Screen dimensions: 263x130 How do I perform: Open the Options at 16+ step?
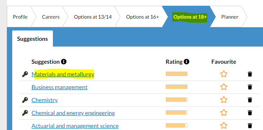[142, 17]
